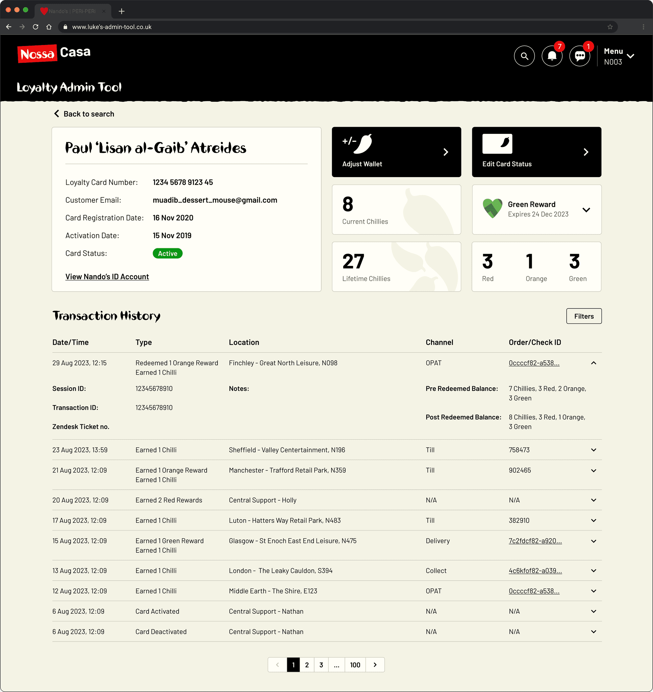Open the Menu N003 dropdown

click(x=619, y=56)
